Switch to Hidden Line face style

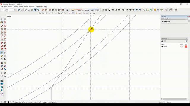coord(29,10)
